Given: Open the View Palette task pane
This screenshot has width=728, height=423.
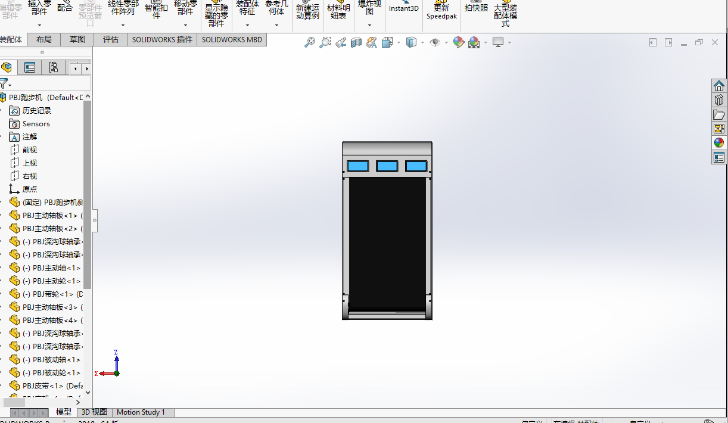Looking at the screenshot, I should click(x=719, y=129).
